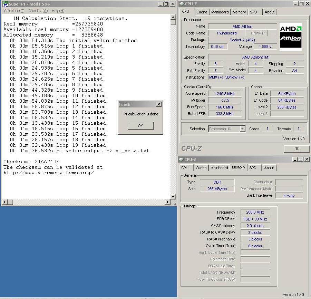Viewport: 311px width, 299px height.
Task: Click the Code Name Thunderbird field
Action: (227, 33)
